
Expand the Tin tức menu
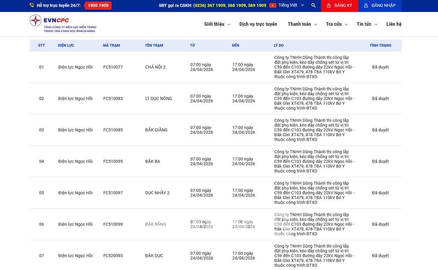click(x=367, y=24)
